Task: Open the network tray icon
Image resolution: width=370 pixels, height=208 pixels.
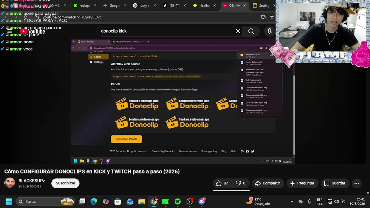Action: coord(330,201)
